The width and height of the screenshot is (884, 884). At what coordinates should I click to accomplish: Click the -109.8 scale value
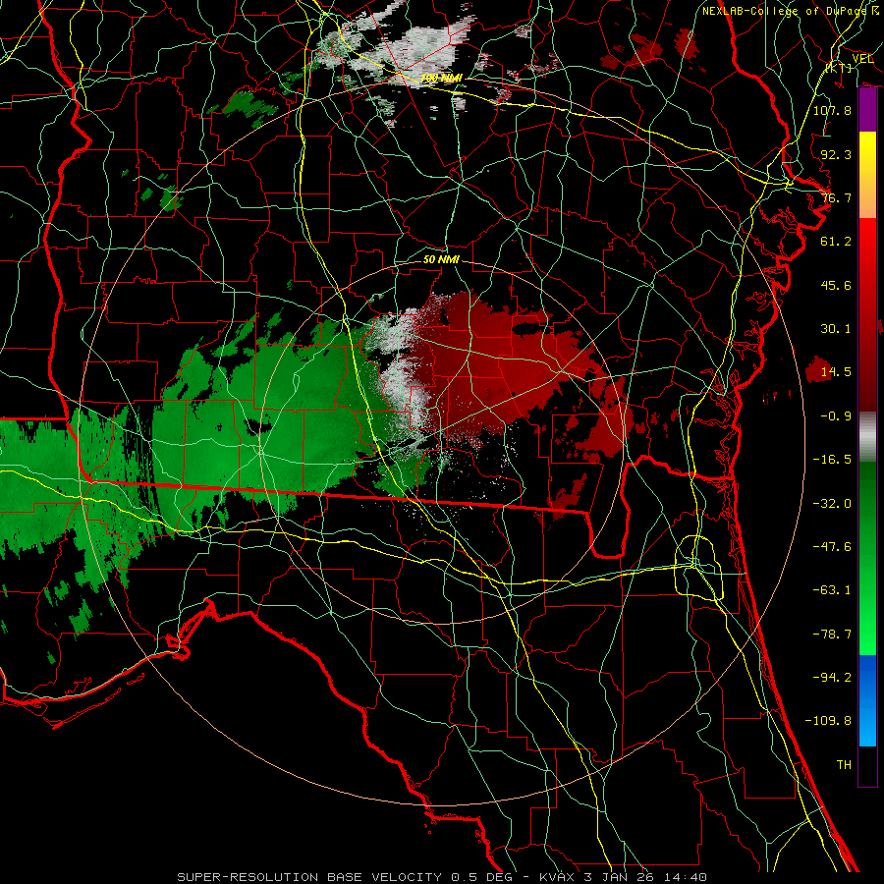tap(828, 721)
